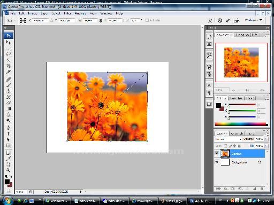Expand the right panel dock arrows
Image resolution: width=274 pixels, height=205 pixels.
pos(267,28)
